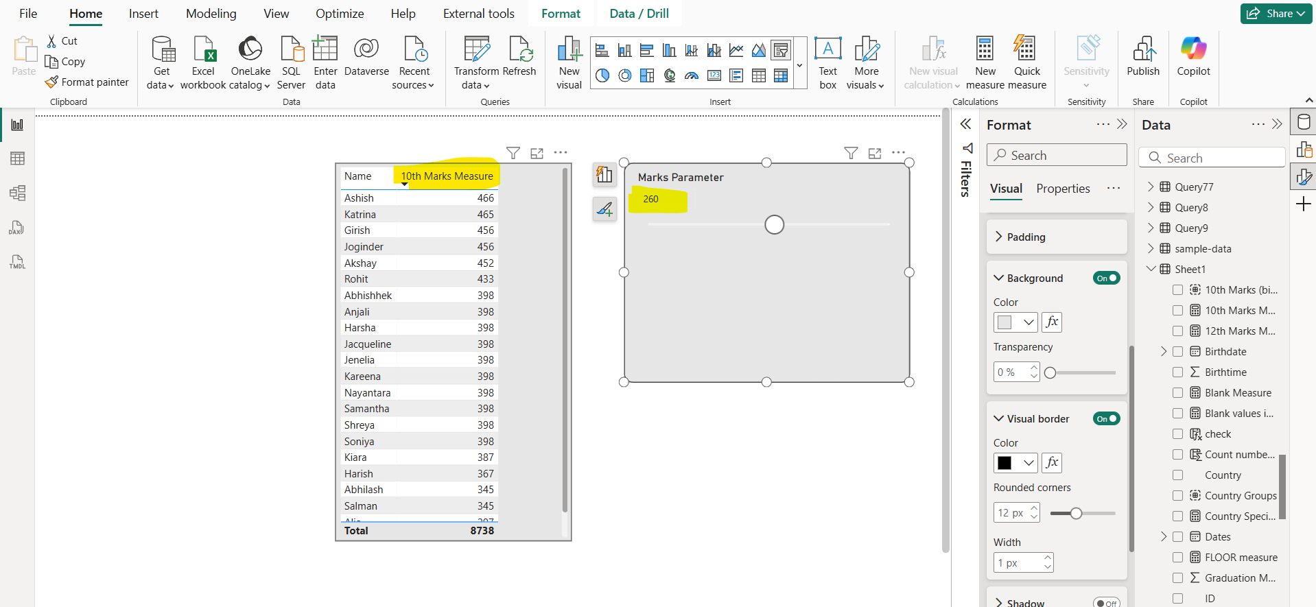This screenshot has height=607, width=1316.
Task: Open the Visual border color dropdown
Action: coord(1028,463)
